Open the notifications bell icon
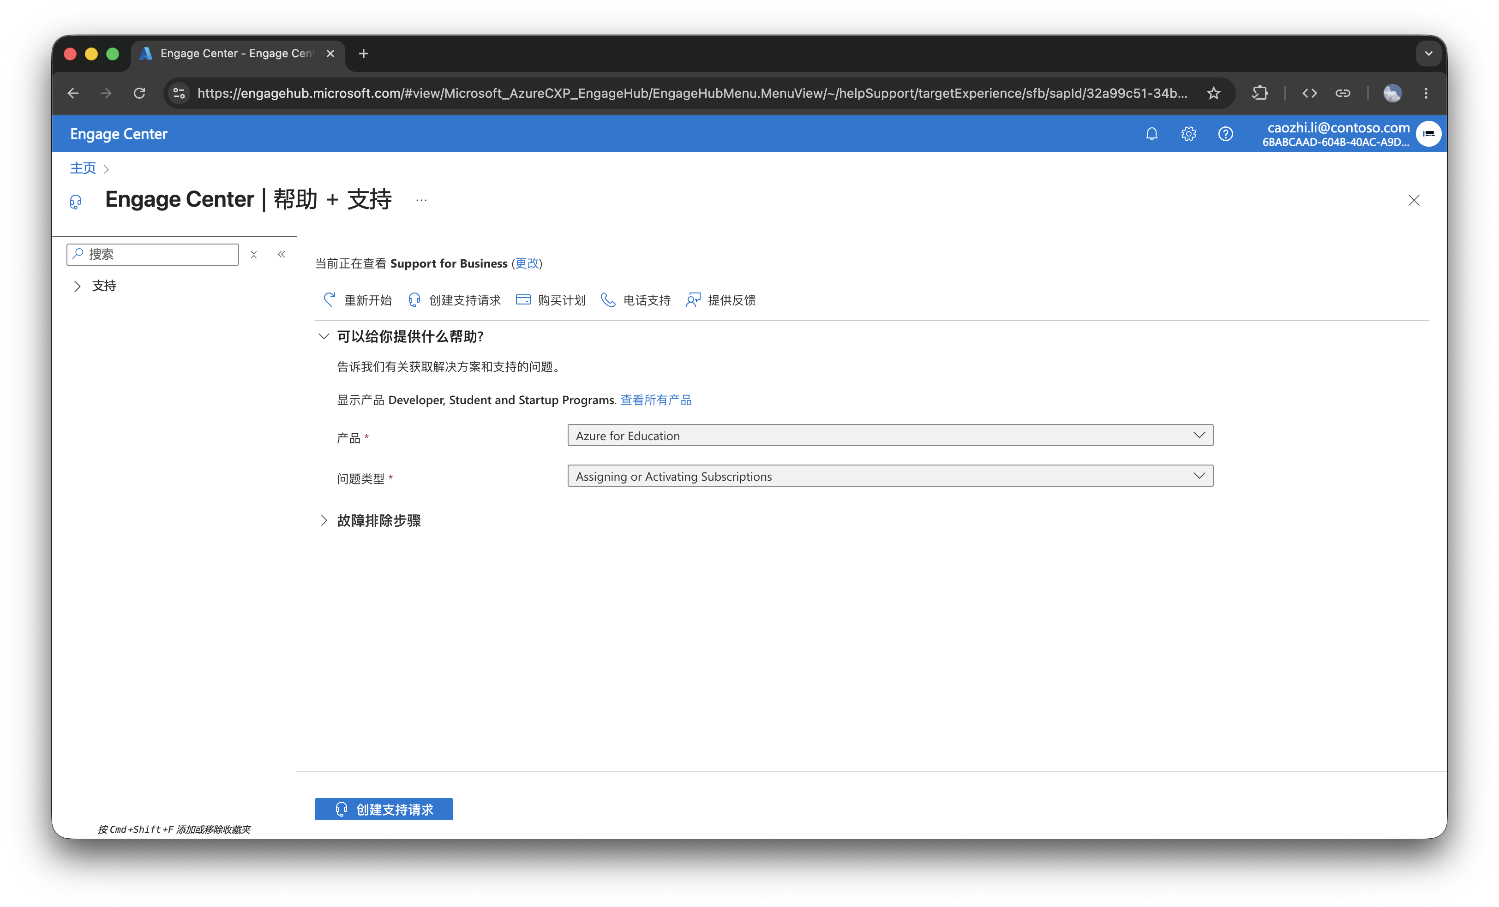This screenshot has height=907, width=1499. tap(1151, 134)
